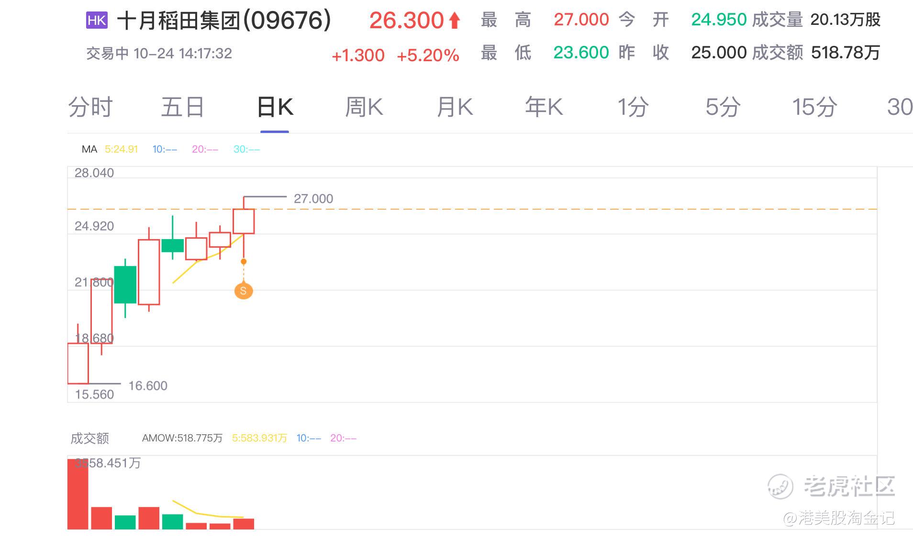Open the 月K monthly chart tab
The height and width of the screenshot is (539, 913).
pyautogui.click(x=455, y=107)
